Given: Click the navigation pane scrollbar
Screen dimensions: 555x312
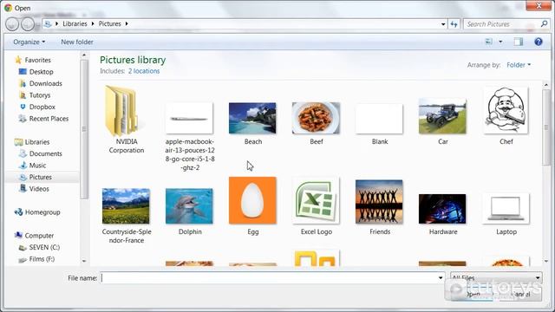Looking at the screenshot, I should [x=84, y=129].
